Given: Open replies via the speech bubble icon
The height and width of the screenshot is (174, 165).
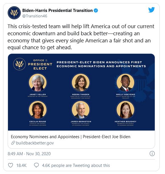Looking at the screenshot, I should click(36, 165).
